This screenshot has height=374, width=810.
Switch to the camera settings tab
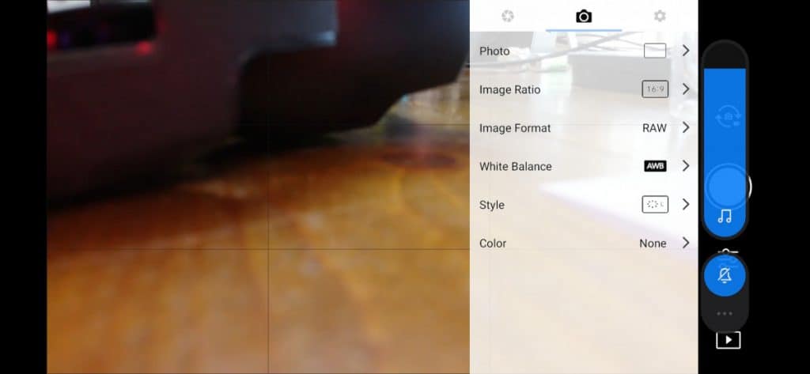coord(583,16)
